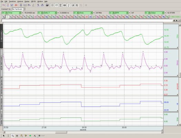This screenshot has width=181, height=138.
Task: Toggle channel 1 button in channel bar
Action: (3, 17)
